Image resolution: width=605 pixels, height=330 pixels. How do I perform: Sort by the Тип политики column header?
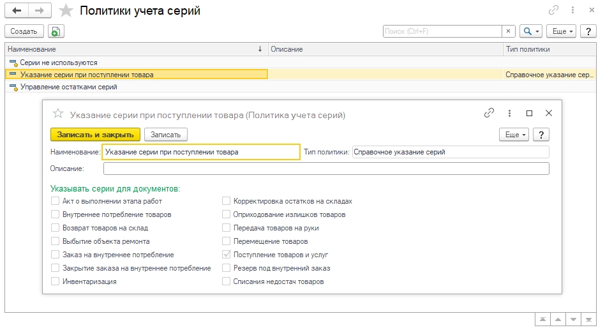coord(528,49)
